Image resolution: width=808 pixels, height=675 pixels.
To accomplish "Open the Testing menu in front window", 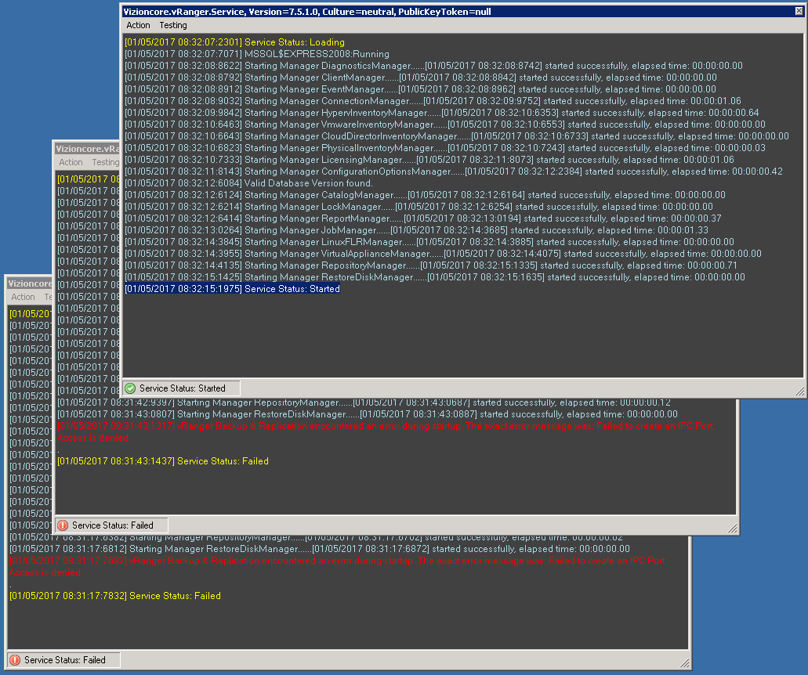I will point(172,25).
